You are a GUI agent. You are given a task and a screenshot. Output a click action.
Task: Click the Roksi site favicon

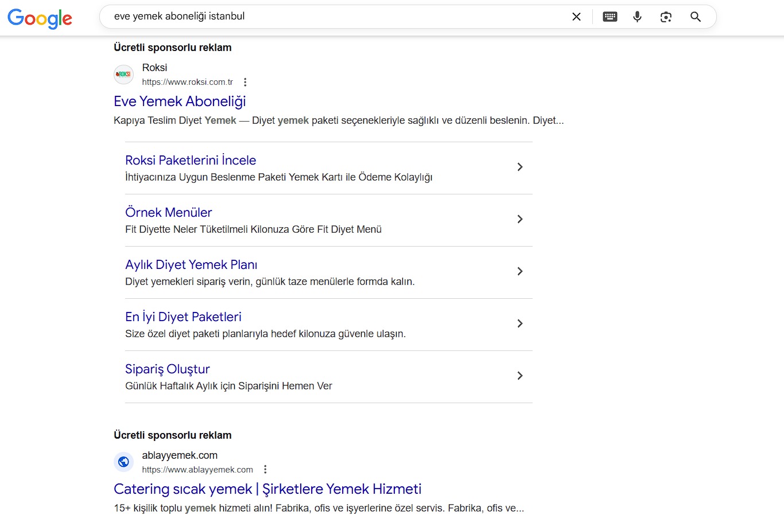(x=123, y=75)
